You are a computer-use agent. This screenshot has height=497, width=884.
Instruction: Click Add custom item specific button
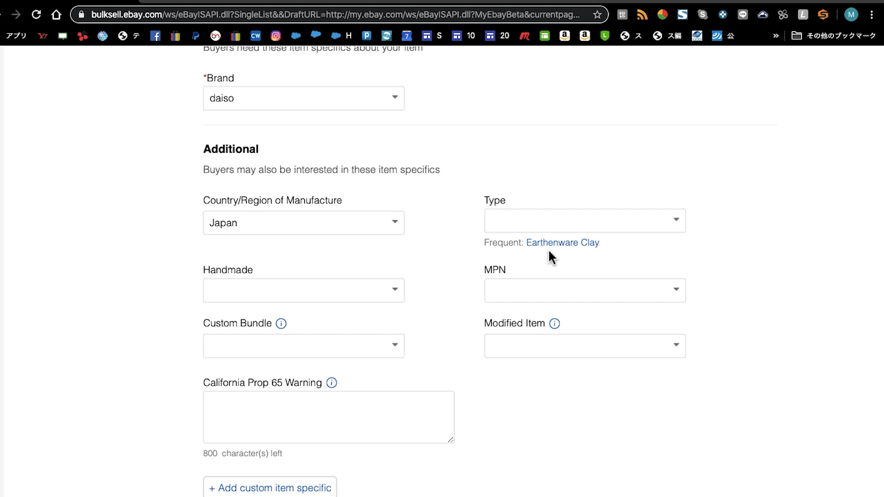pyautogui.click(x=270, y=488)
